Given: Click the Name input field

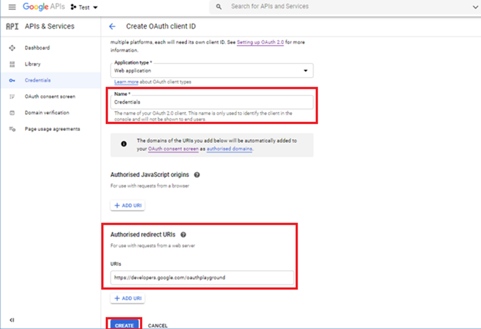Looking at the screenshot, I should click(x=213, y=102).
